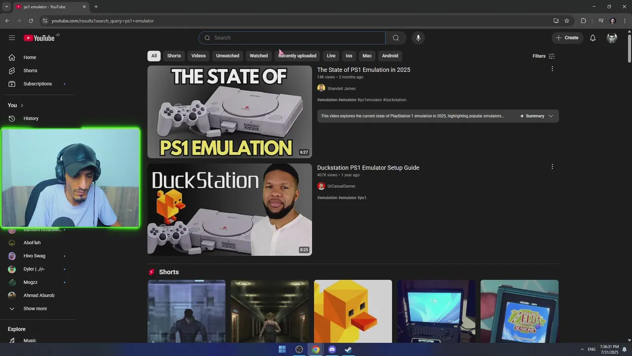Play the DuckStation setup guide thumbnail
The width and height of the screenshot is (632, 356).
pyautogui.click(x=230, y=210)
